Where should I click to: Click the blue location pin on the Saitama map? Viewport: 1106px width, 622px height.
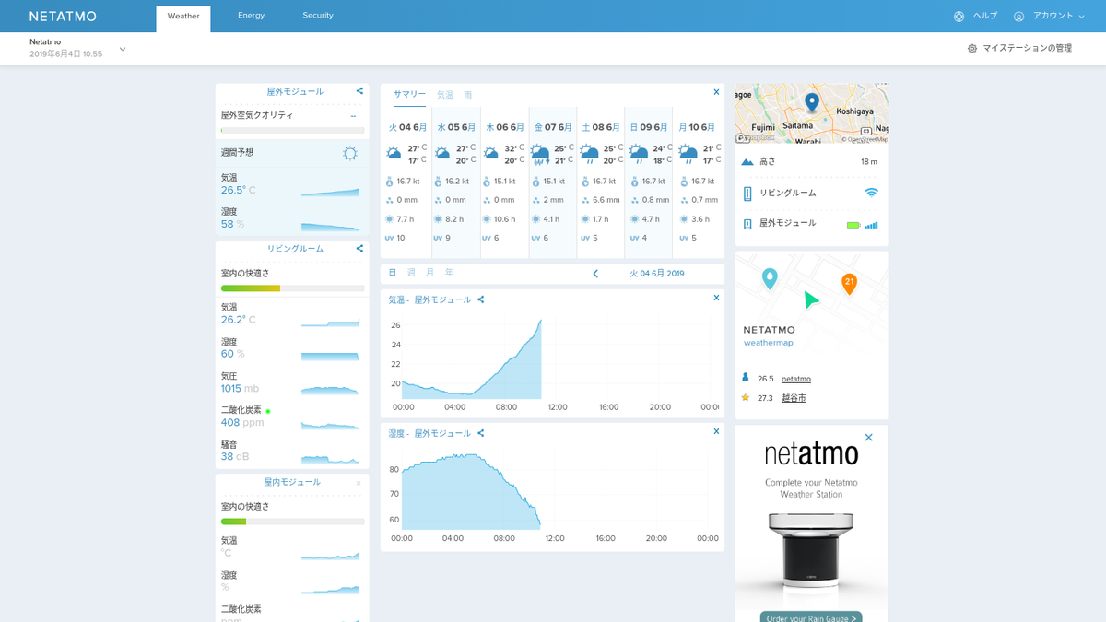[x=811, y=102]
